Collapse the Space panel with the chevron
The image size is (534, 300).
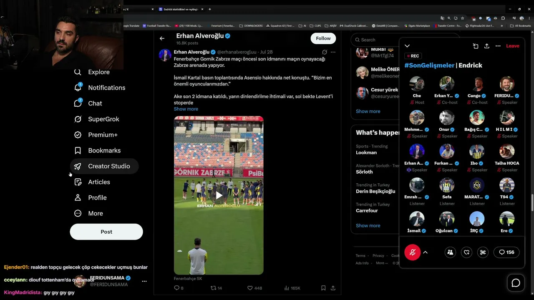pyautogui.click(x=407, y=46)
